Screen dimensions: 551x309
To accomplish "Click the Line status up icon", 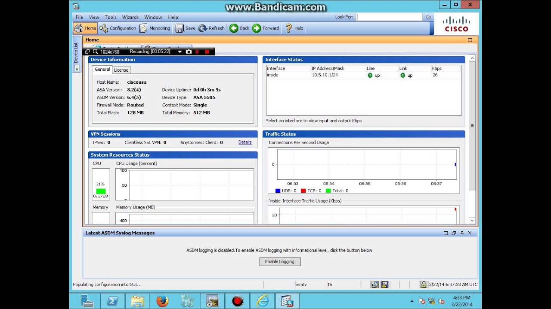I will coord(370,75).
